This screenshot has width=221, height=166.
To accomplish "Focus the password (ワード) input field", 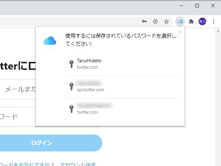I will 18,117.
